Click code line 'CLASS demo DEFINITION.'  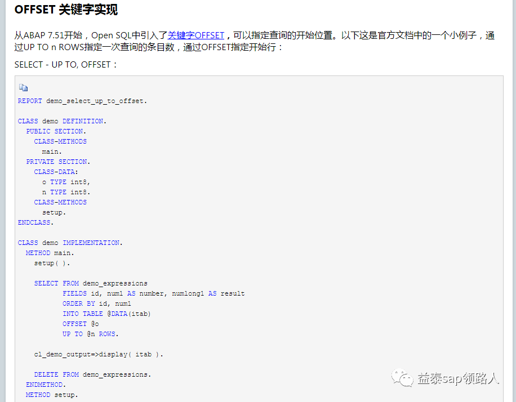[x=62, y=121]
